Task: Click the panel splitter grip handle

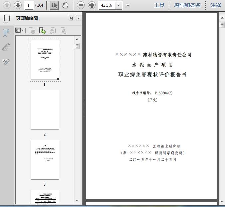Action: click(83, 108)
